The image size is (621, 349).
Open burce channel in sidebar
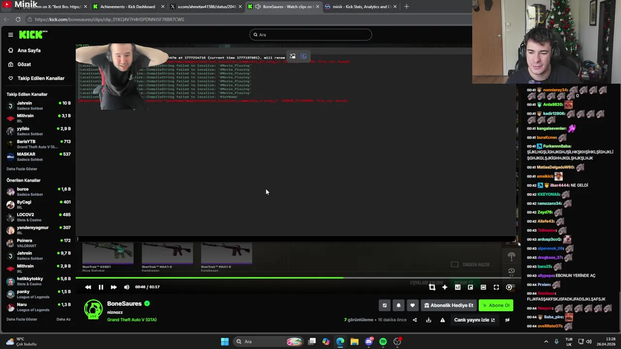click(x=39, y=191)
